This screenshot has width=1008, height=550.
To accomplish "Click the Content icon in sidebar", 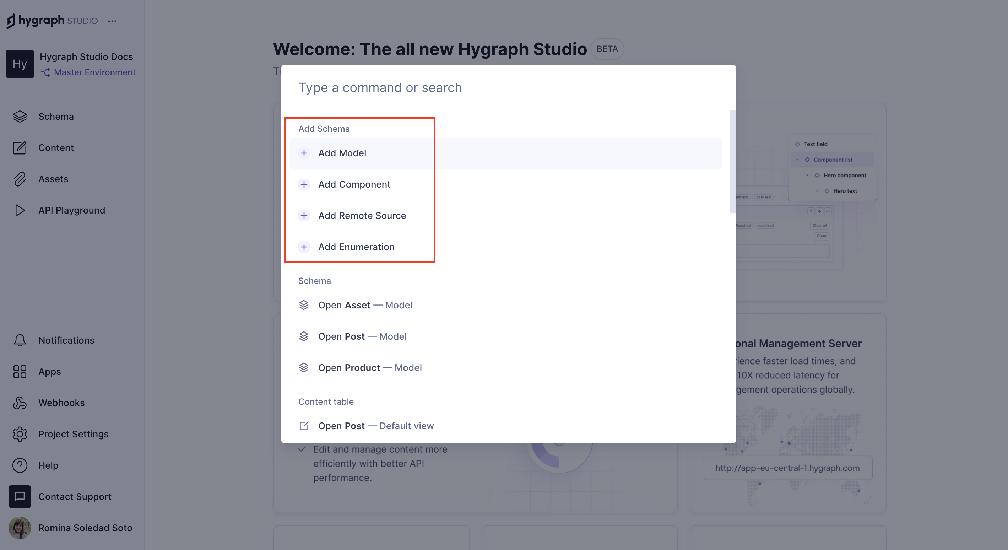I will [x=19, y=148].
